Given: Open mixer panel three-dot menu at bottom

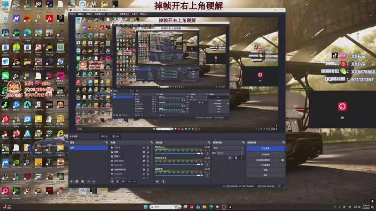Looking at the screenshot, I should tap(163, 181).
